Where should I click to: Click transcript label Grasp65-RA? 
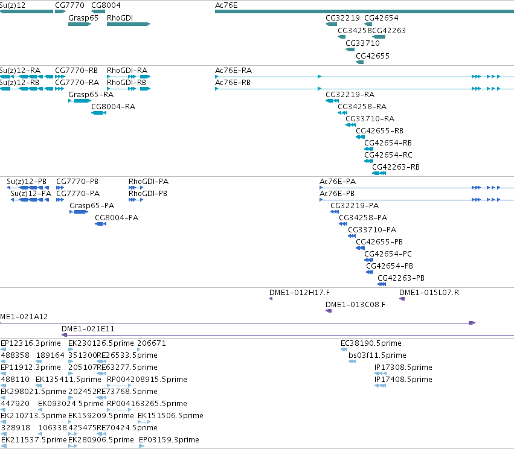click(91, 95)
